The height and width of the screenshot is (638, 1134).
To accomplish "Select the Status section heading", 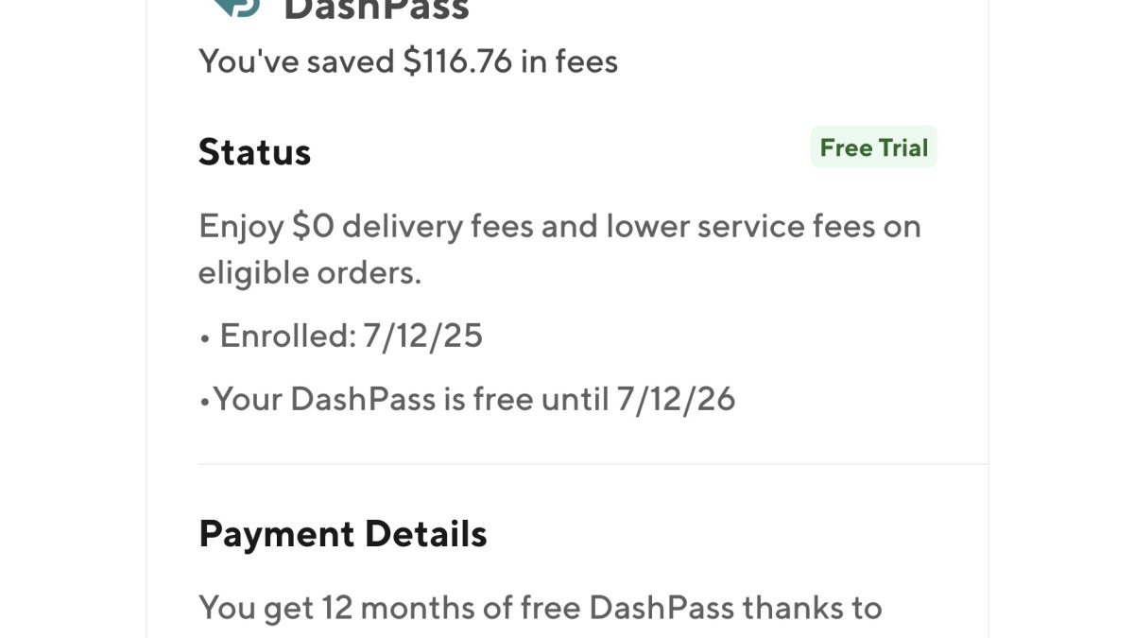I will point(254,152).
